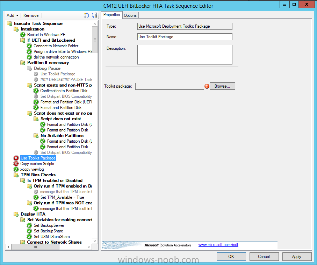Select the TPM Bios Checks folder icon
This screenshot has height=265, width=317.
coord(16,175)
